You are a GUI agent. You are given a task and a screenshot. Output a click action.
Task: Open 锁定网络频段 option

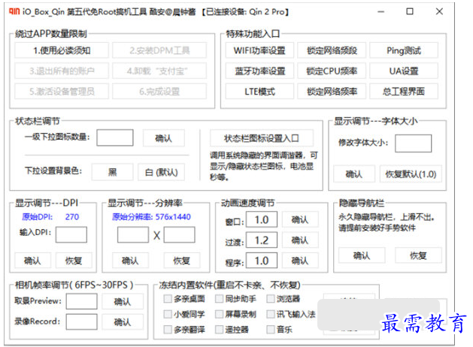[x=332, y=50]
